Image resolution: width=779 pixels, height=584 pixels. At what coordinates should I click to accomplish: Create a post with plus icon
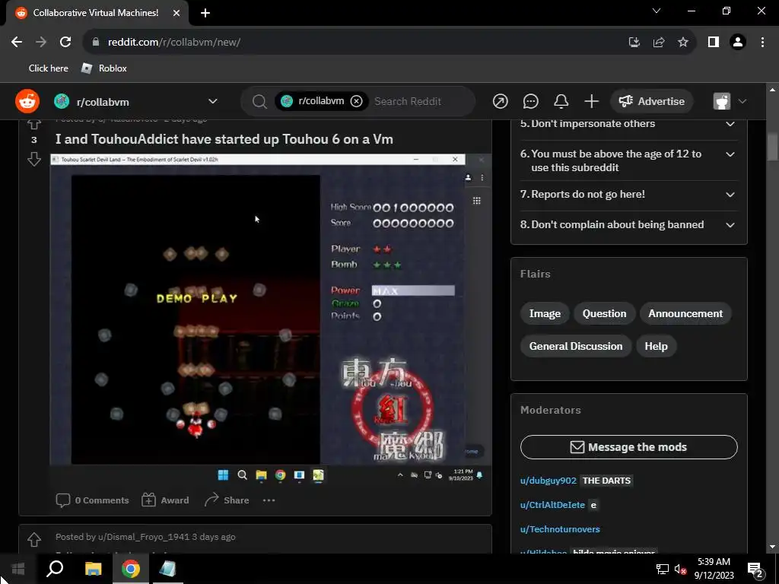coord(591,101)
